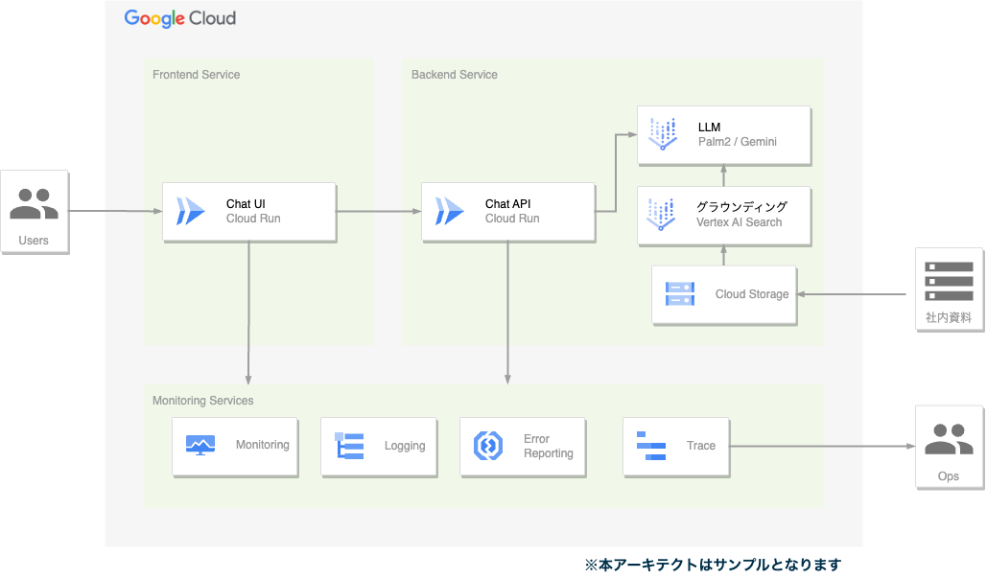Select the "Monitoring Services" group label
987x579 pixels.
tap(202, 401)
